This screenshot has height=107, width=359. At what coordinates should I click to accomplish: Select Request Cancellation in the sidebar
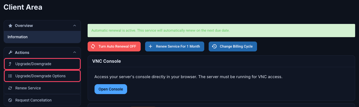pos(42,100)
